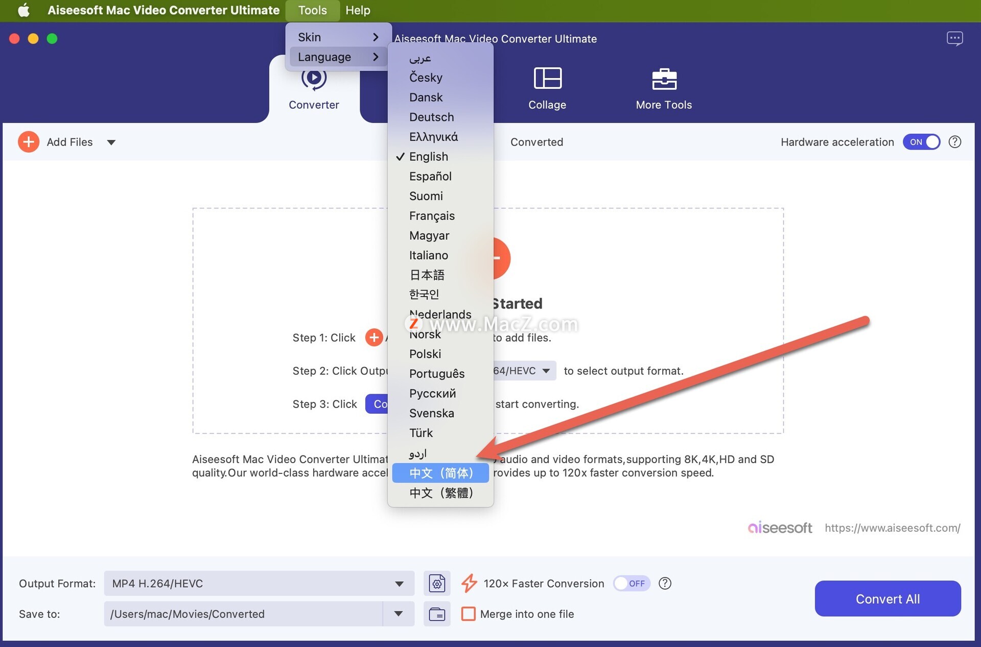Click the Save to path field

point(243,614)
